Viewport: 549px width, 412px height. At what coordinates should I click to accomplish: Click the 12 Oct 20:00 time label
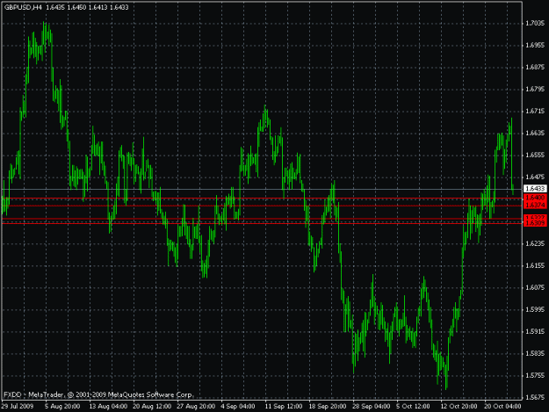(459, 407)
